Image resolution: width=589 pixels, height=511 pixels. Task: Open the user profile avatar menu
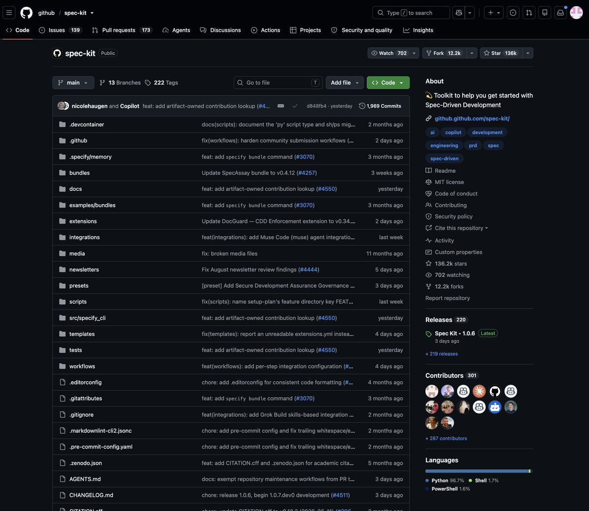(576, 13)
